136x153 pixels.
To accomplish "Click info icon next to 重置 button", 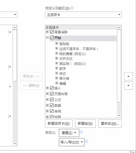I will click(x=81, y=132).
